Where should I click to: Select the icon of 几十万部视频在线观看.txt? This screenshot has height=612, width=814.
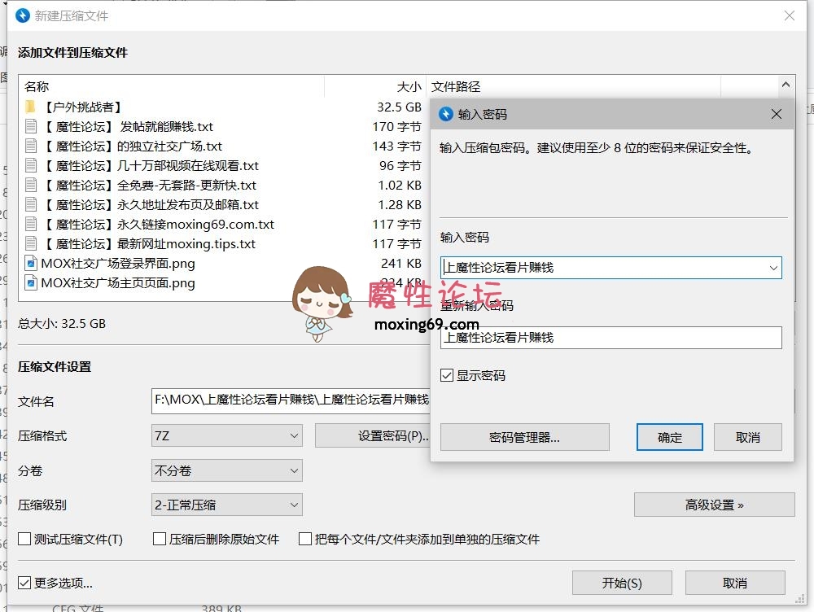coord(29,165)
